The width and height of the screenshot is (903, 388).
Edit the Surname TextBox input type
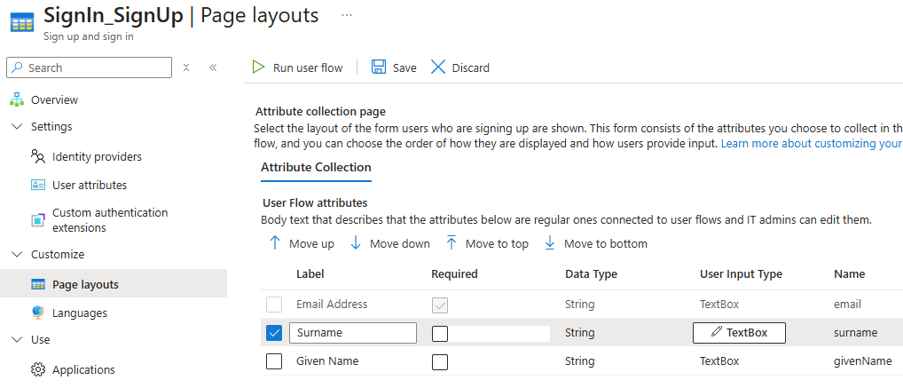pyautogui.click(x=739, y=333)
